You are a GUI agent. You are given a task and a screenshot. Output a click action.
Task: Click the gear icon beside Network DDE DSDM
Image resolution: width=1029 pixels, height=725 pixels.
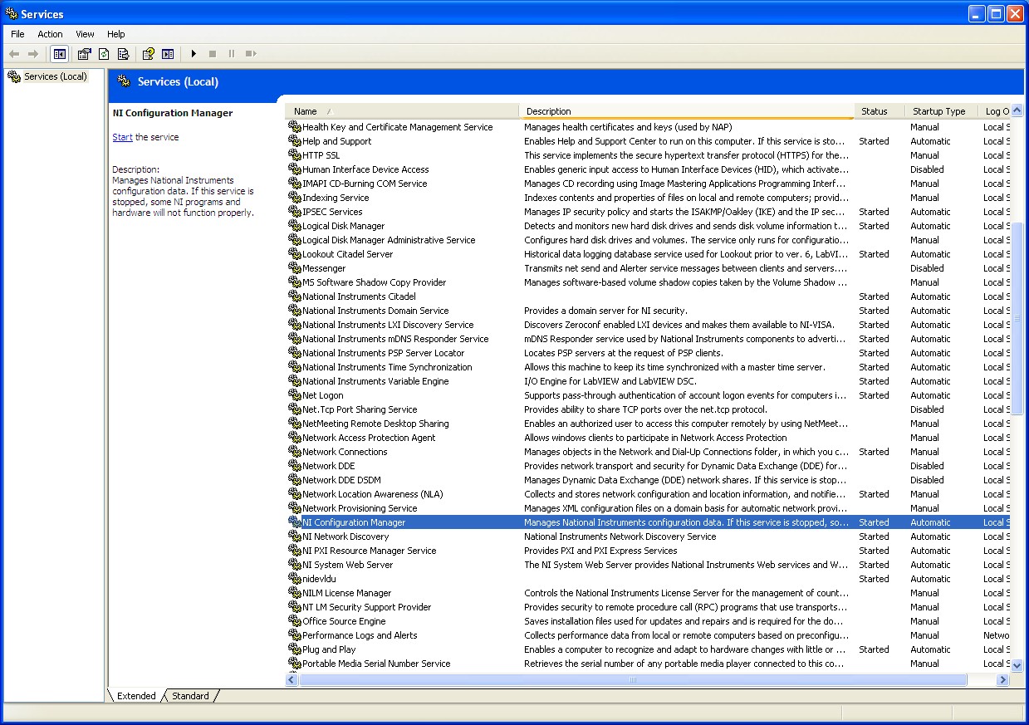[x=294, y=480]
